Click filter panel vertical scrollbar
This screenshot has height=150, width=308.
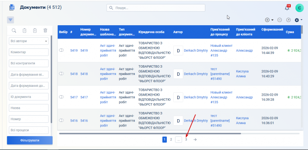pyautogui.click(x=51, y=79)
